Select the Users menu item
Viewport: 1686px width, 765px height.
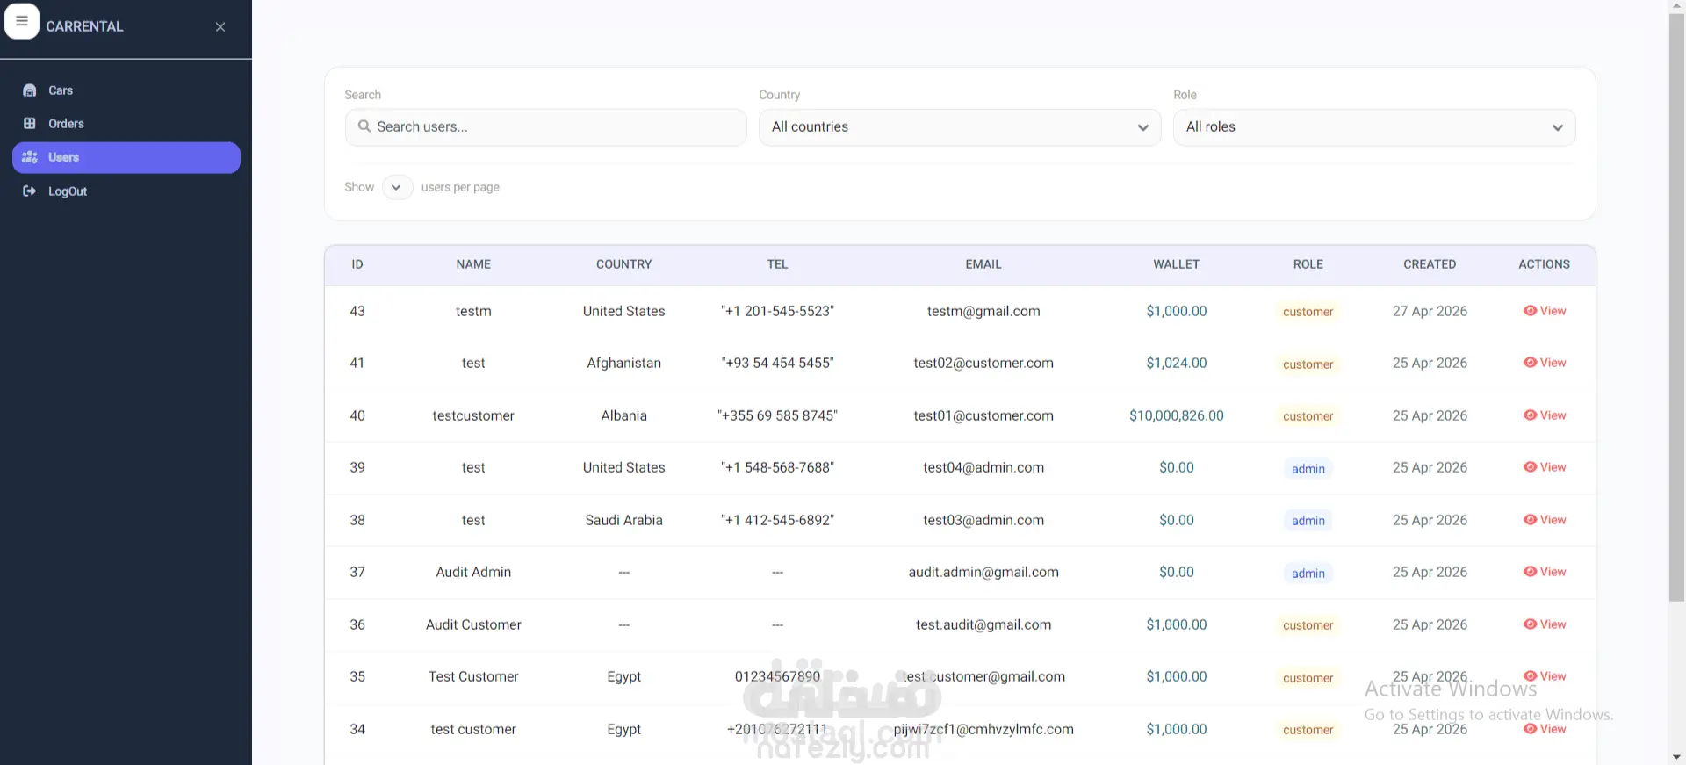click(126, 157)
